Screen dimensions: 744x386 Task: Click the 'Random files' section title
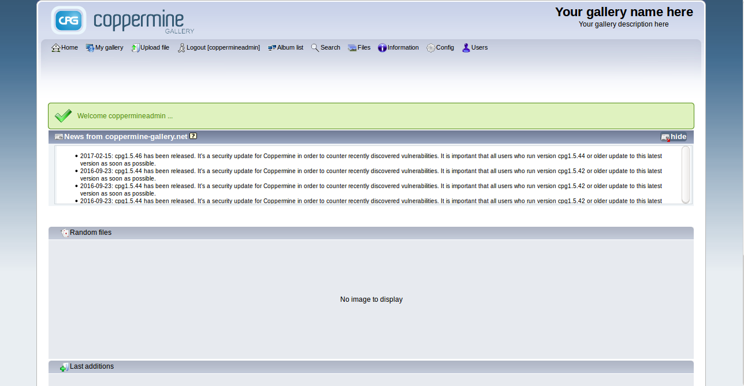91,233
